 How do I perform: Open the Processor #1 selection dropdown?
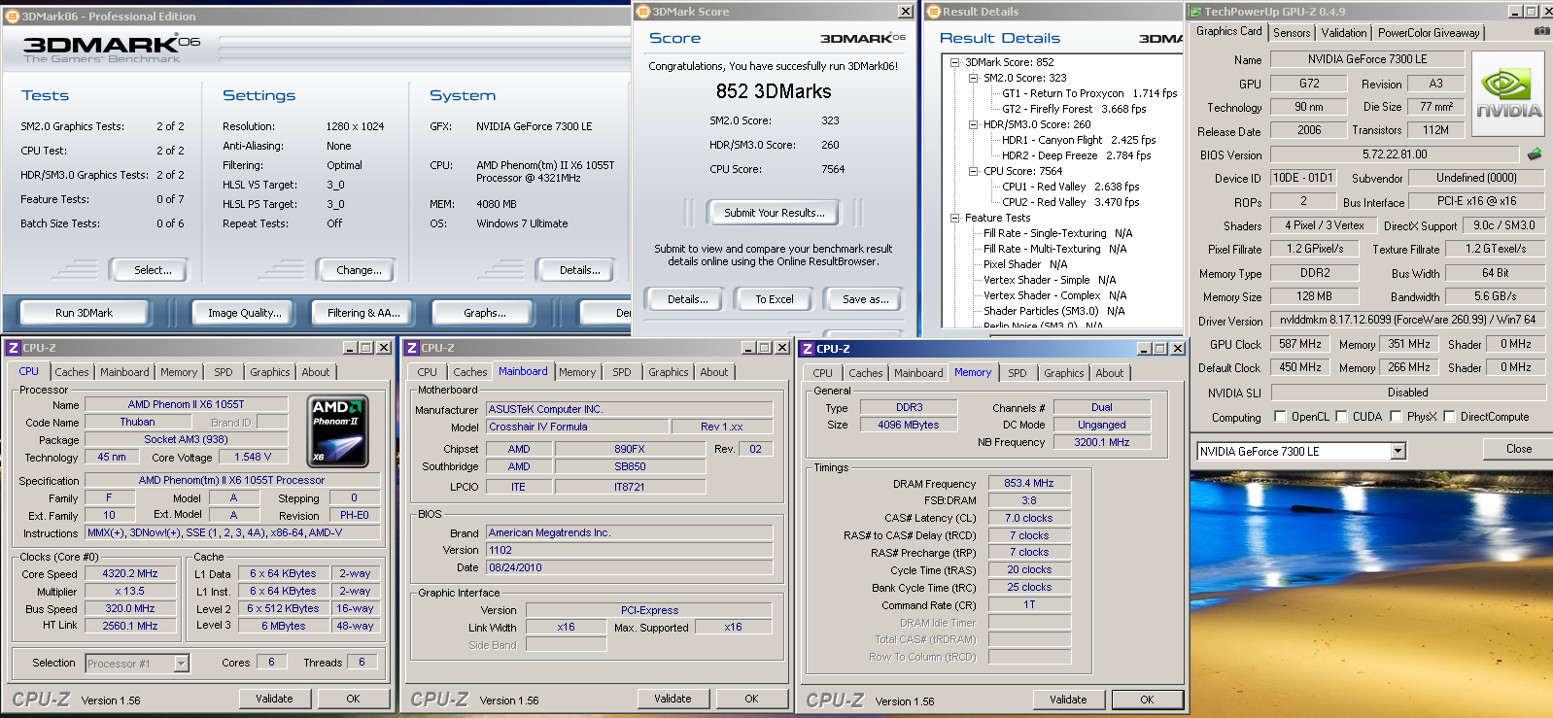(181, 664)
